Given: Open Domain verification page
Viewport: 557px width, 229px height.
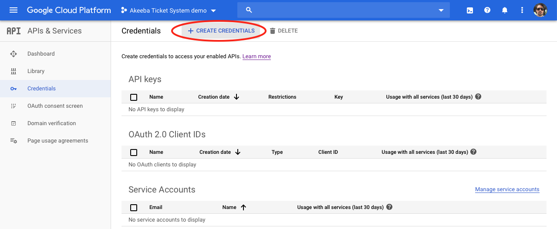Looking at the screenshot, I should click(51, 123).
